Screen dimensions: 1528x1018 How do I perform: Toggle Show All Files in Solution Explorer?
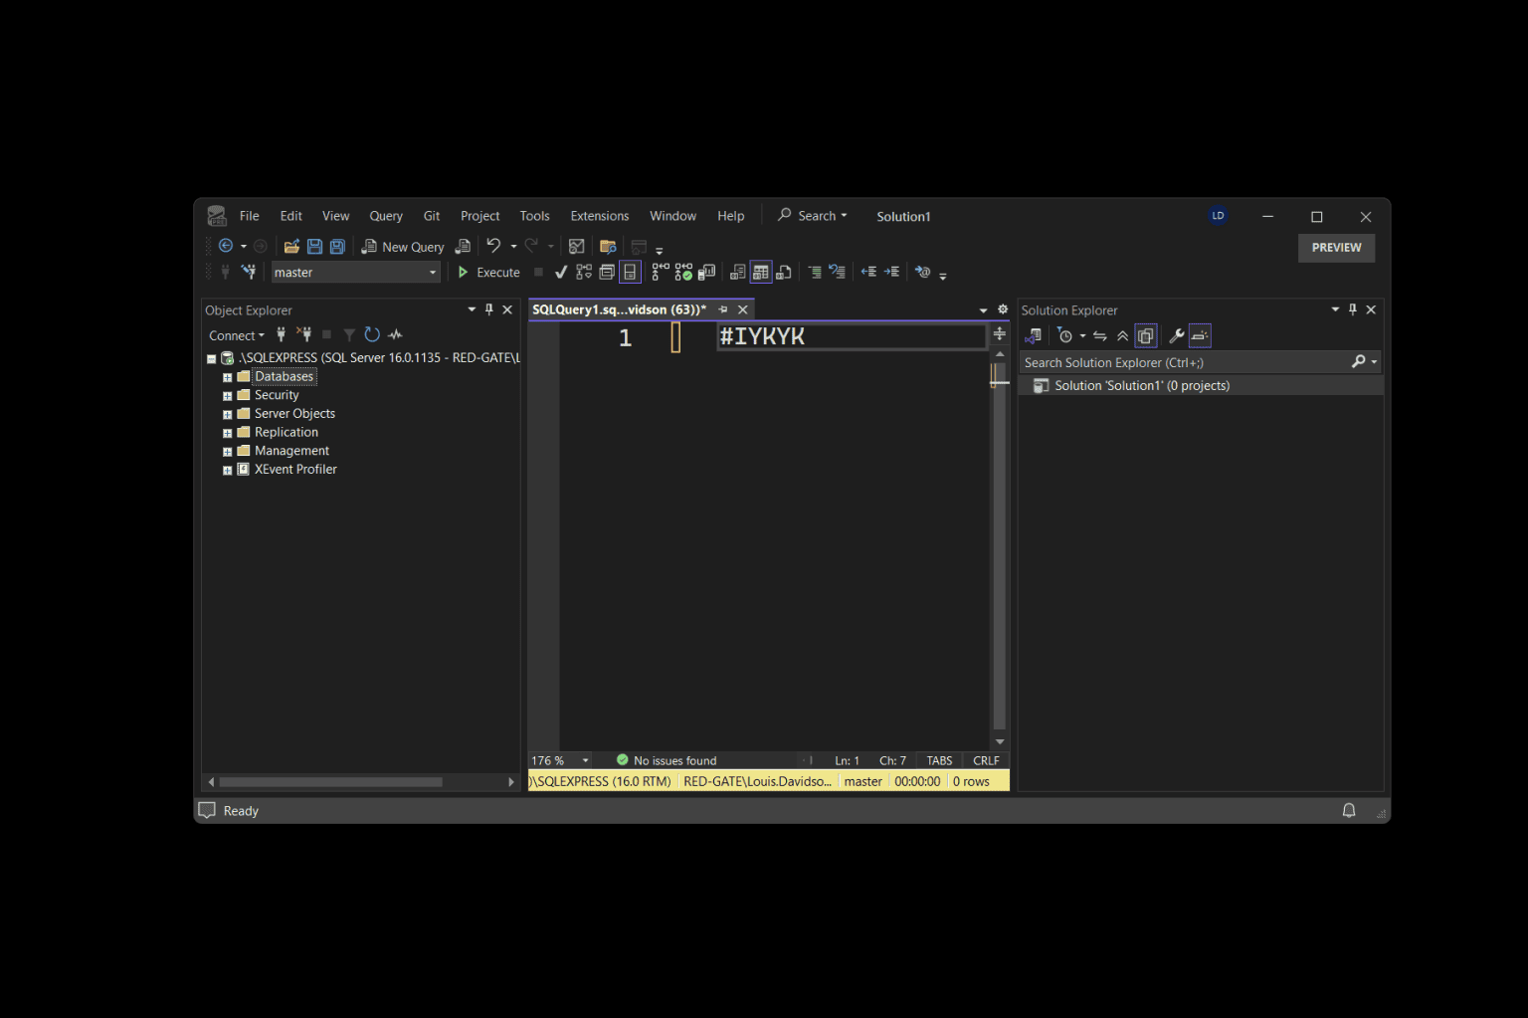[1146, 335]
